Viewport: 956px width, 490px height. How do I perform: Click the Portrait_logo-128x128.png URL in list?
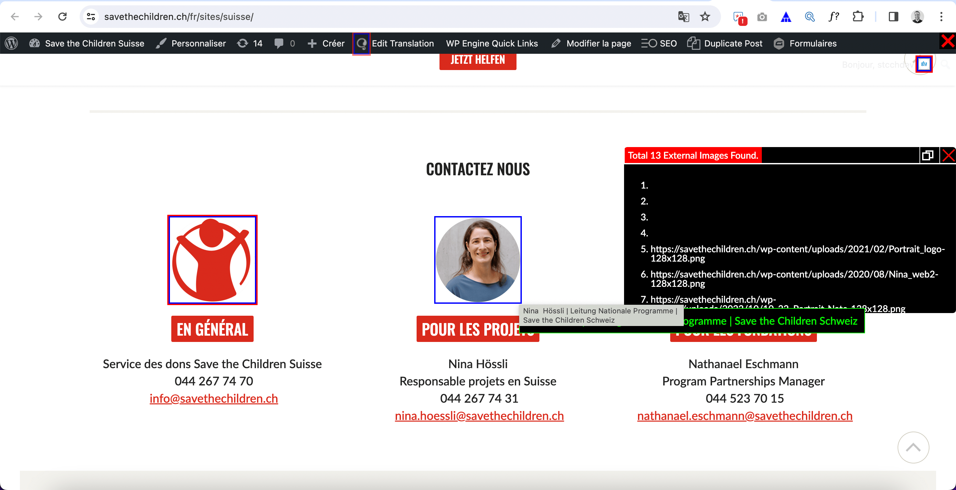click(798, 254)
